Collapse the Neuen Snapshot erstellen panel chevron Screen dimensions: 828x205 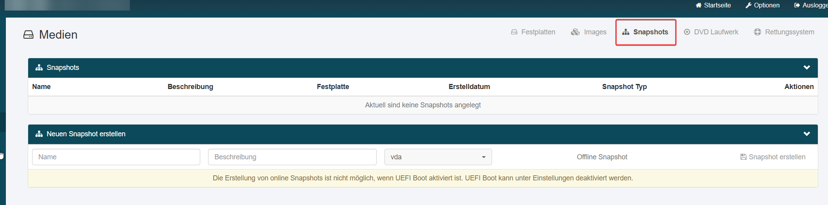[x=806, y=134]
